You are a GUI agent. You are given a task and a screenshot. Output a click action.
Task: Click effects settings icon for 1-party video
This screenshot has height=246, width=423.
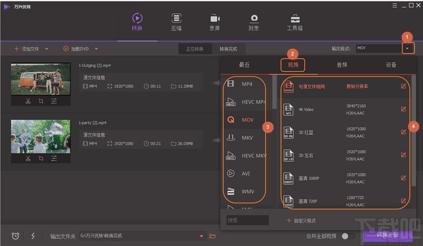point(54,158)
